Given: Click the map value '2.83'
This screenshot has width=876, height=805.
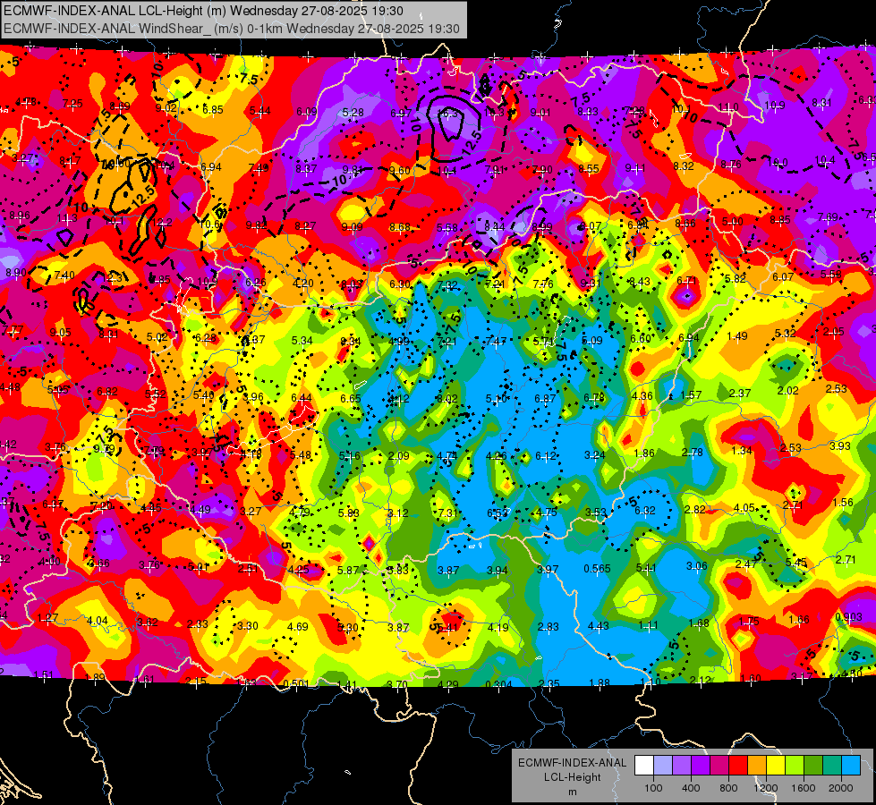Looking at the screenshot, I should click(548, 627).
